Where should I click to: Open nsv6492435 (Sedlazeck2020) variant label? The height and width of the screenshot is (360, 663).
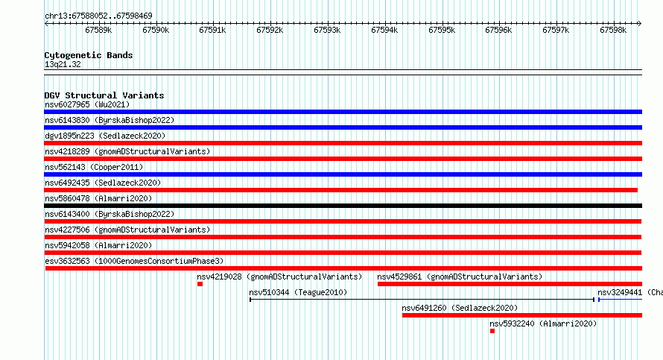(x=103, y=183)
